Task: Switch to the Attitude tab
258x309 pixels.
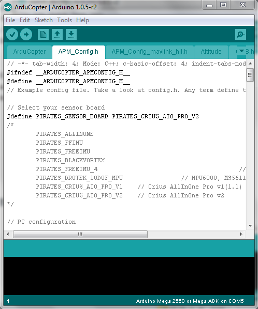Action: tap(211, 52)
